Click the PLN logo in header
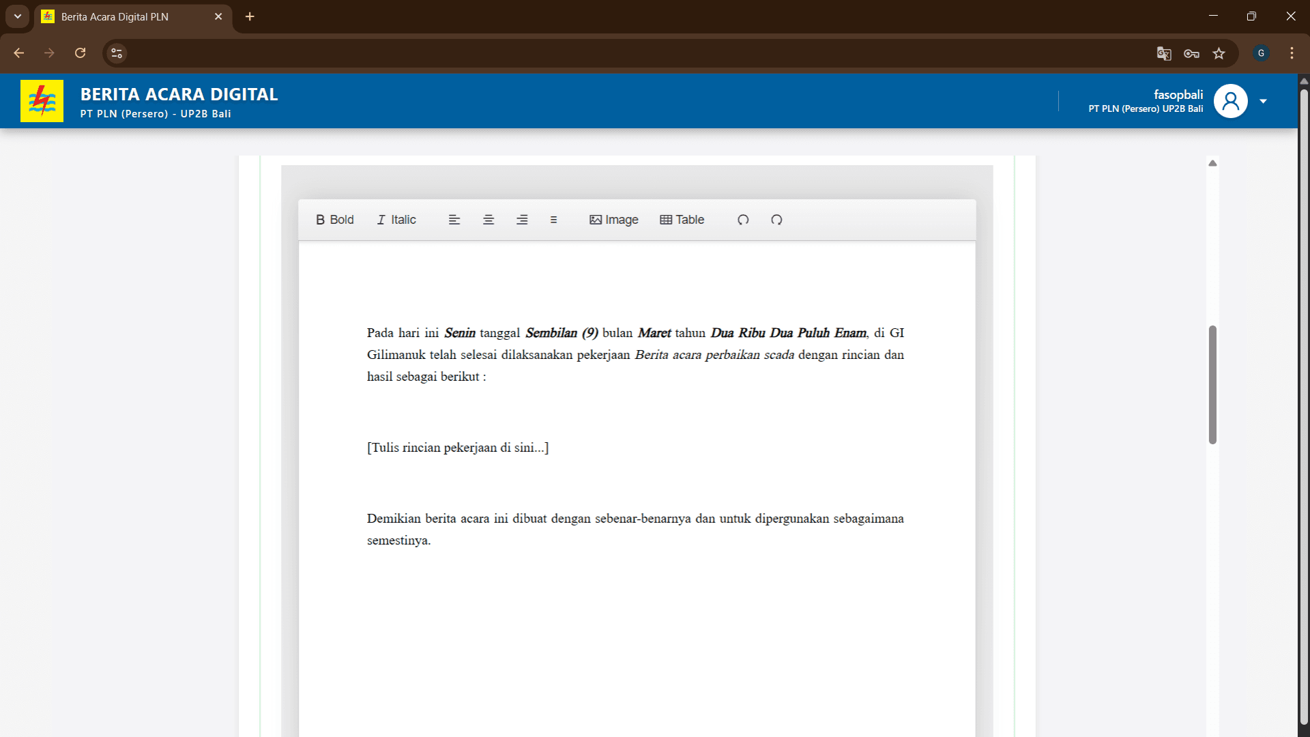The image size is (1310, 737). pos(42,101)
